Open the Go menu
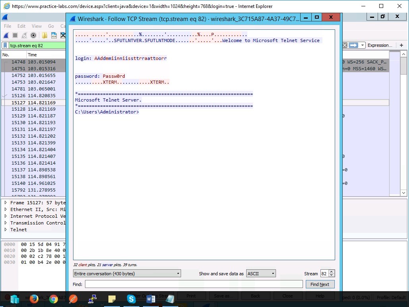 [51, 26]
